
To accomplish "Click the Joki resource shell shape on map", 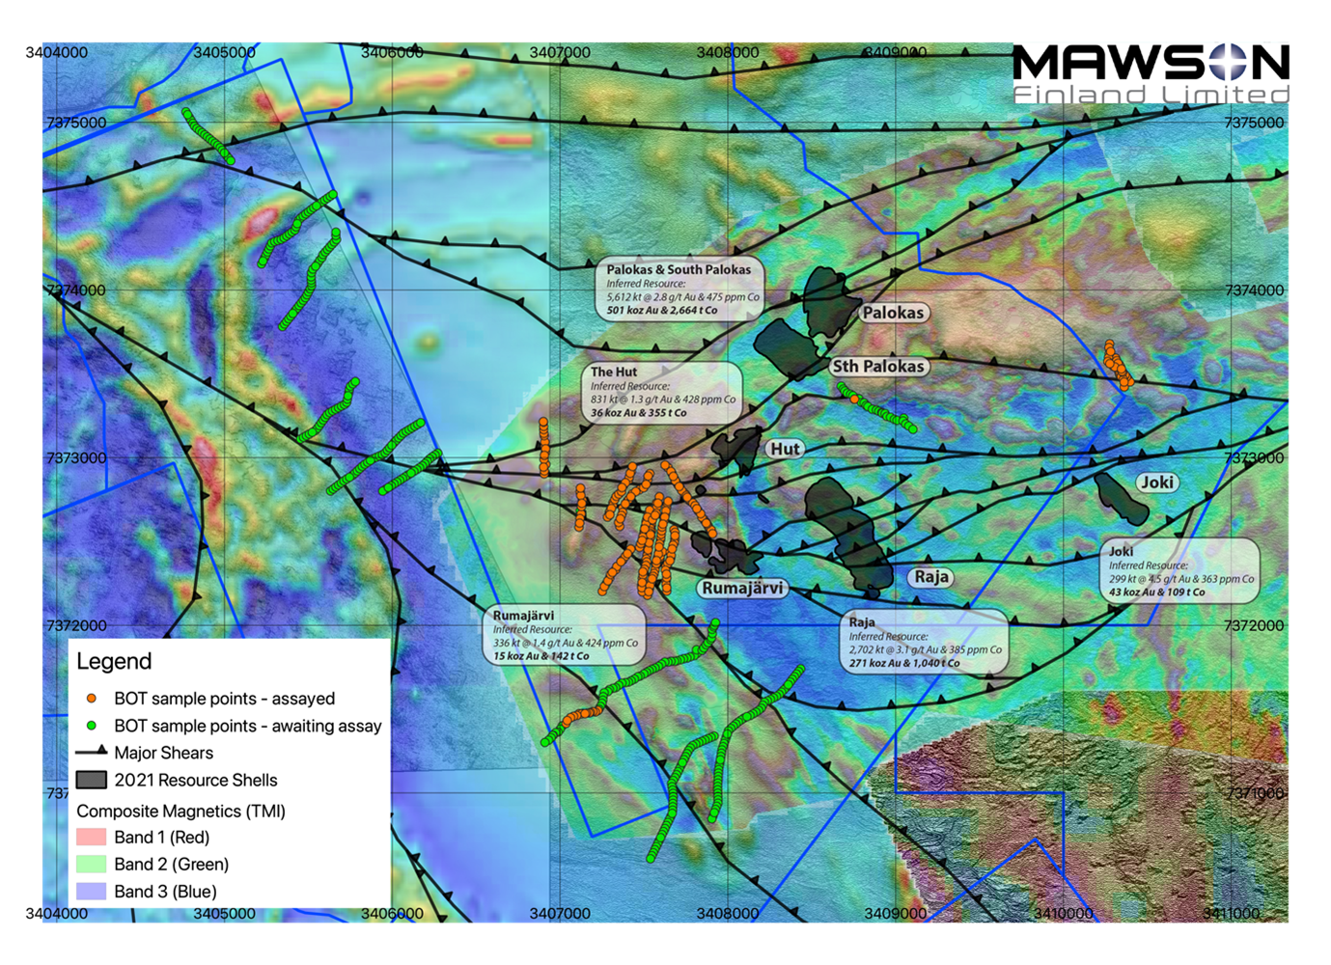I will coord(1120,493).
